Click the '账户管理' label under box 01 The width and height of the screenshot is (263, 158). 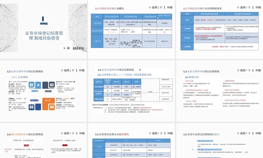(x=35, y=91)
